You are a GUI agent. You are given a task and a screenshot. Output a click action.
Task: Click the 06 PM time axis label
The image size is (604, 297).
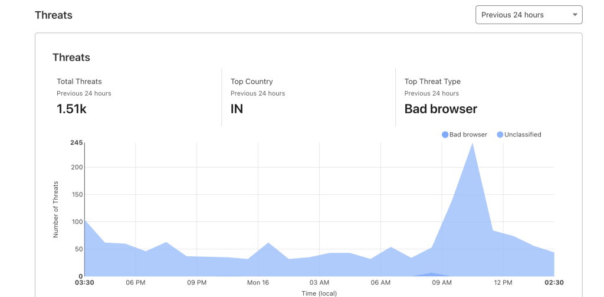click(x=136, y=283)
